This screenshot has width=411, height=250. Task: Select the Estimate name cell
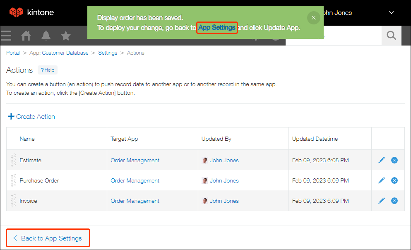[57, 160]
